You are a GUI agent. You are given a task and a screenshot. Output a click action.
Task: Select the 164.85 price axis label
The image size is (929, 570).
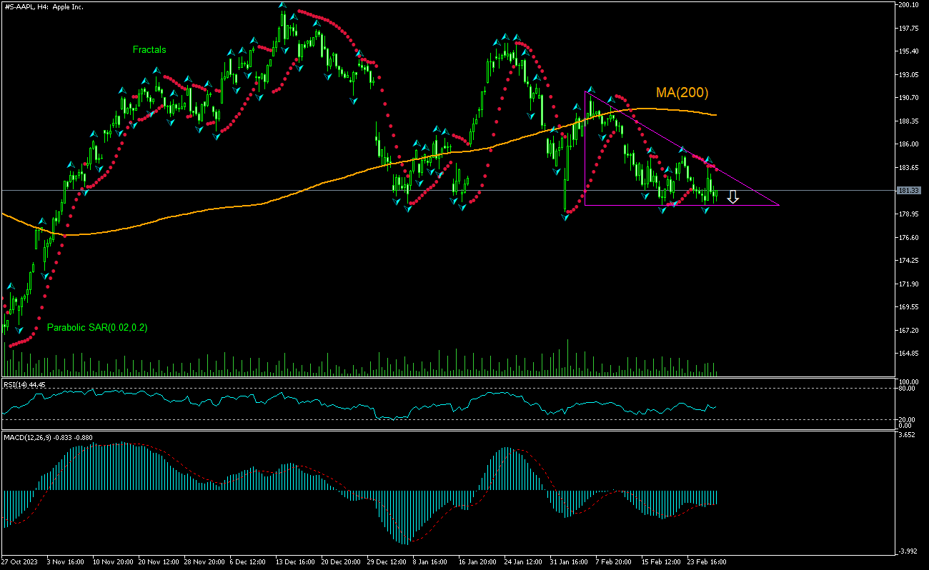(908, 354)
